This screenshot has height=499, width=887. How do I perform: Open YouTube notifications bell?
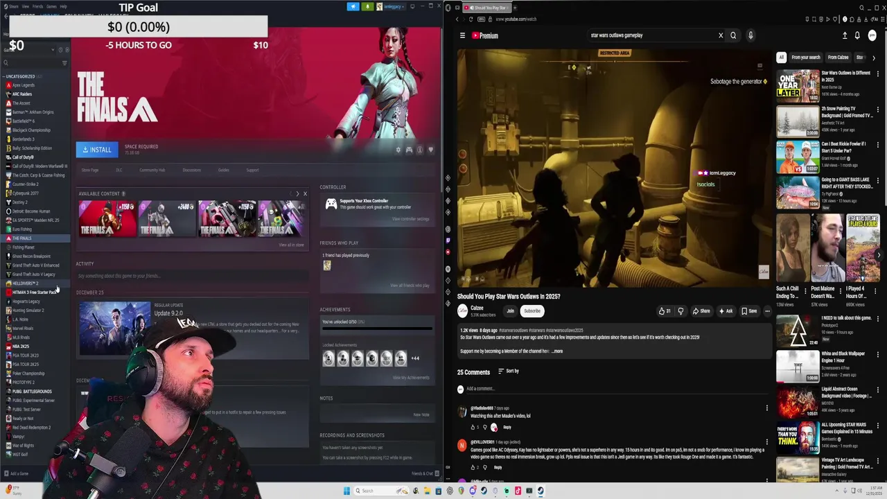pos(857,35)
